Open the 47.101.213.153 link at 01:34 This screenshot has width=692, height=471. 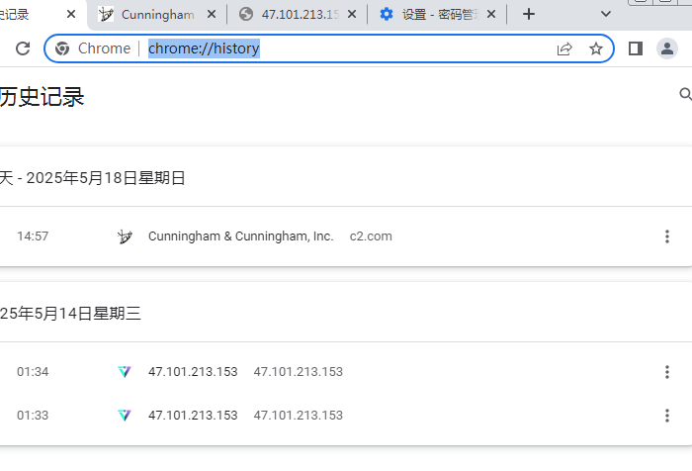(193, 372)
